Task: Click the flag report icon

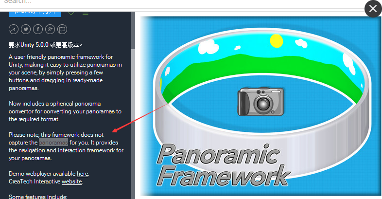Action: [x=62, y=30]
